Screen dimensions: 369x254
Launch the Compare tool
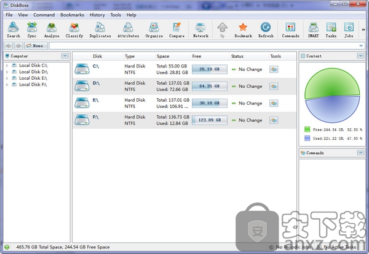(177, 30)
